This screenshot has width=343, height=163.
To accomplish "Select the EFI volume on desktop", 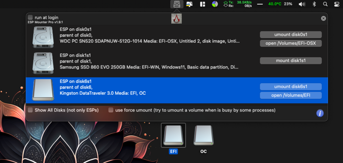I will tap(174, 135).
